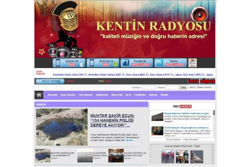Click the DÖVİZ KURLARI label
This screenshot has width=250, height=167.
tap(40, 73)
